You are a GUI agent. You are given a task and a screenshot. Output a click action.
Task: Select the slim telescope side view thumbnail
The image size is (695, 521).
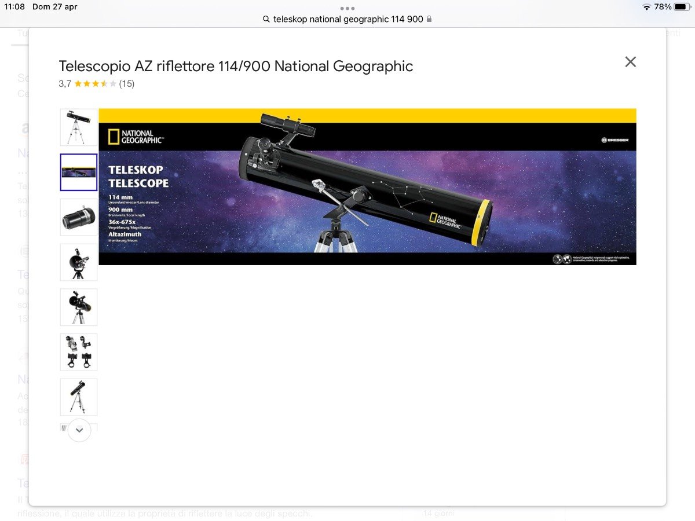pos(79,397)
